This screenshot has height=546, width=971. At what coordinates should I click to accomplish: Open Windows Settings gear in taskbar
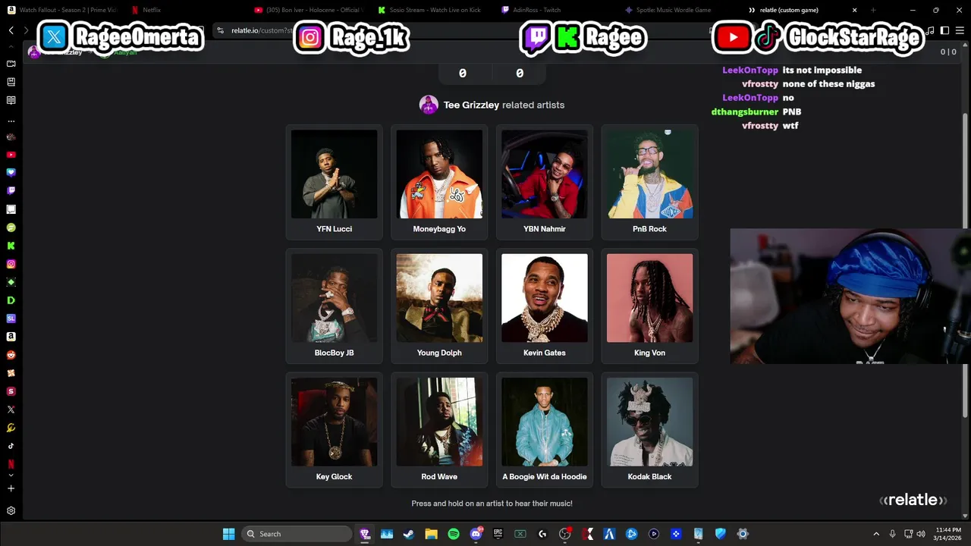(743, 534)
